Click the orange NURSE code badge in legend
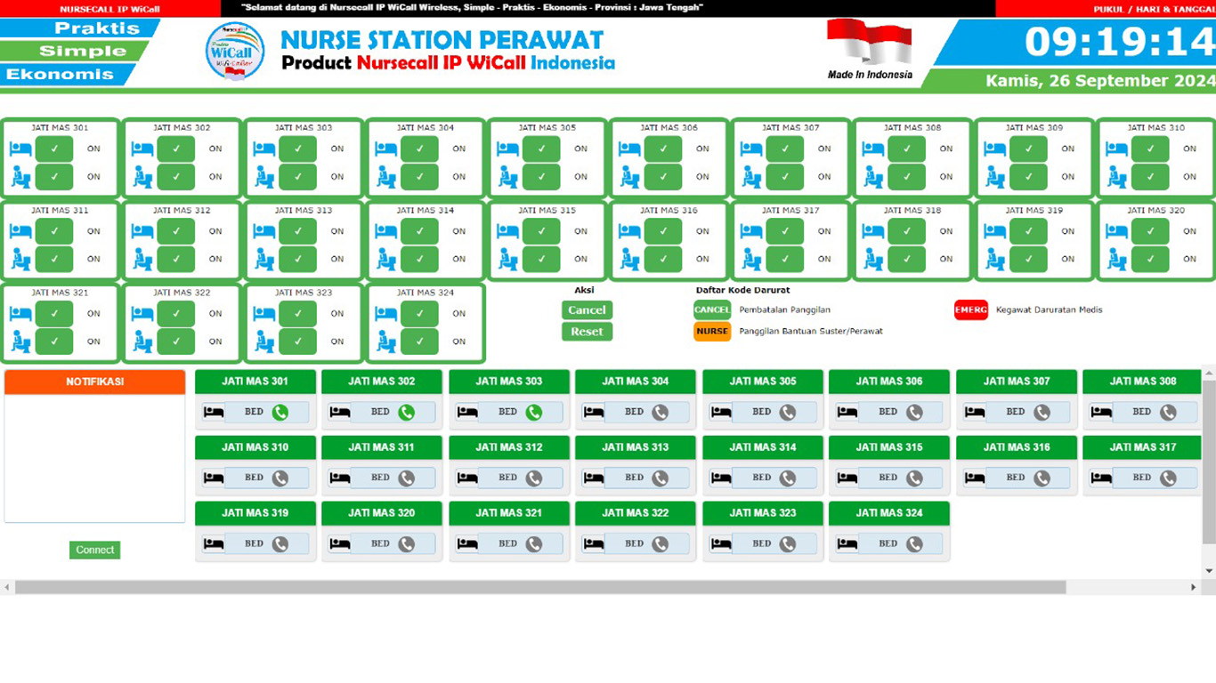Image resolution: width=1216 pixels, height=683 pixels. pyautogui.click(x=712, y=331)
